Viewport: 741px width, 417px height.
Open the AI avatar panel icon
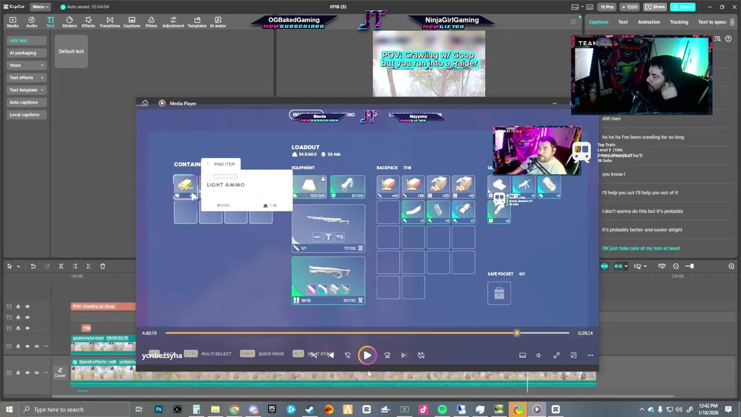218,22
